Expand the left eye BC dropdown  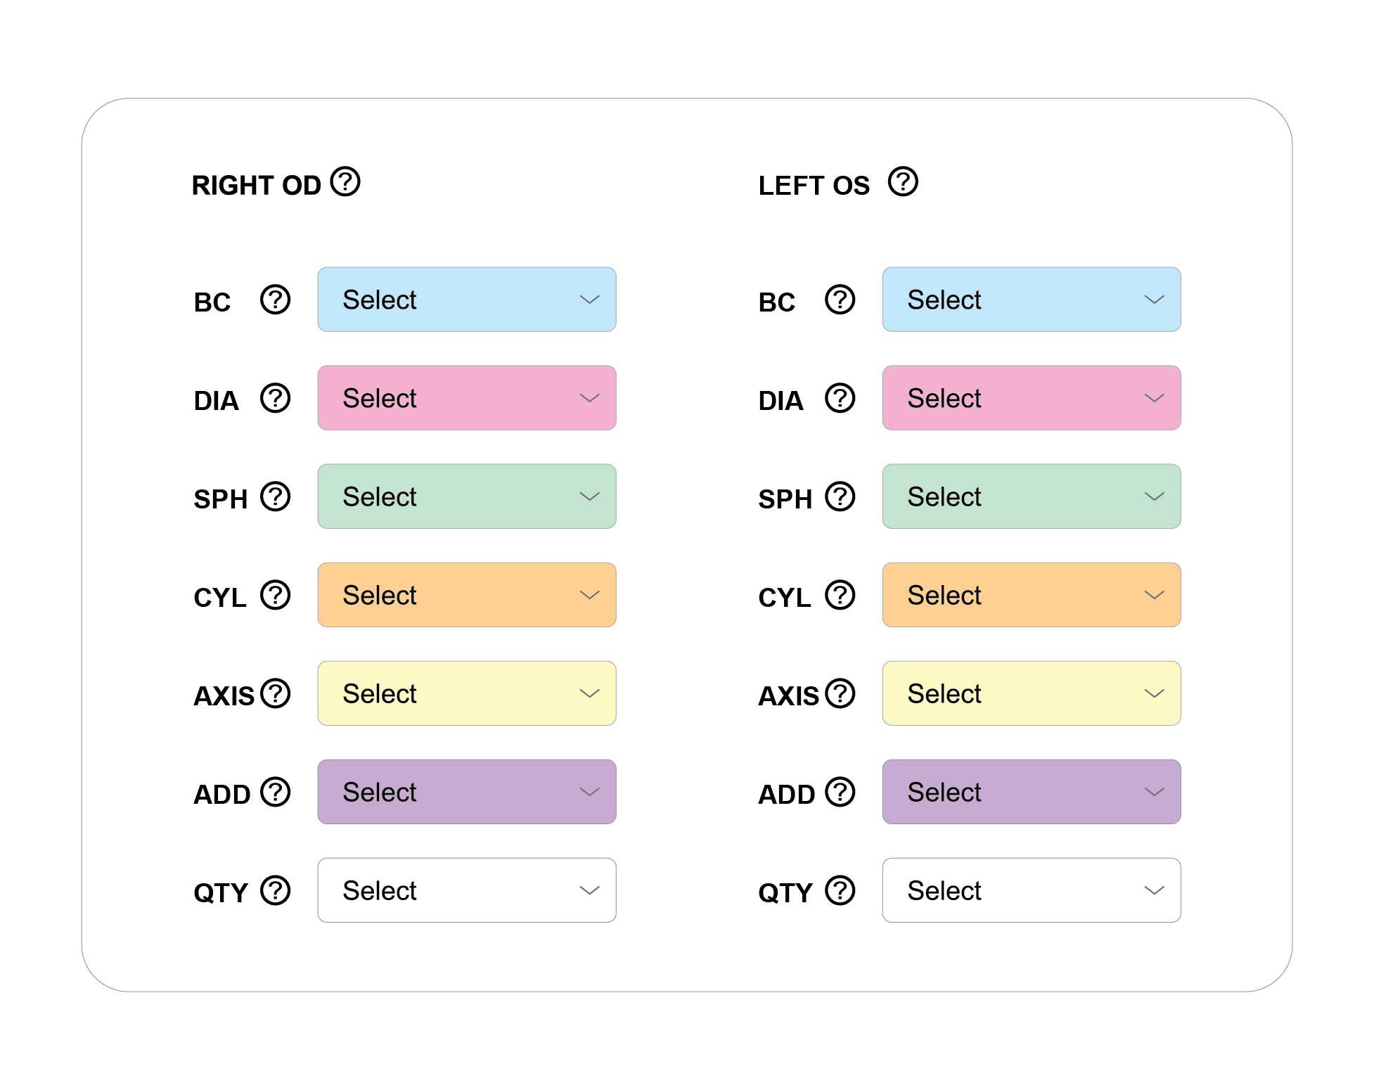pyautogui.click(x=1031, y=300)
